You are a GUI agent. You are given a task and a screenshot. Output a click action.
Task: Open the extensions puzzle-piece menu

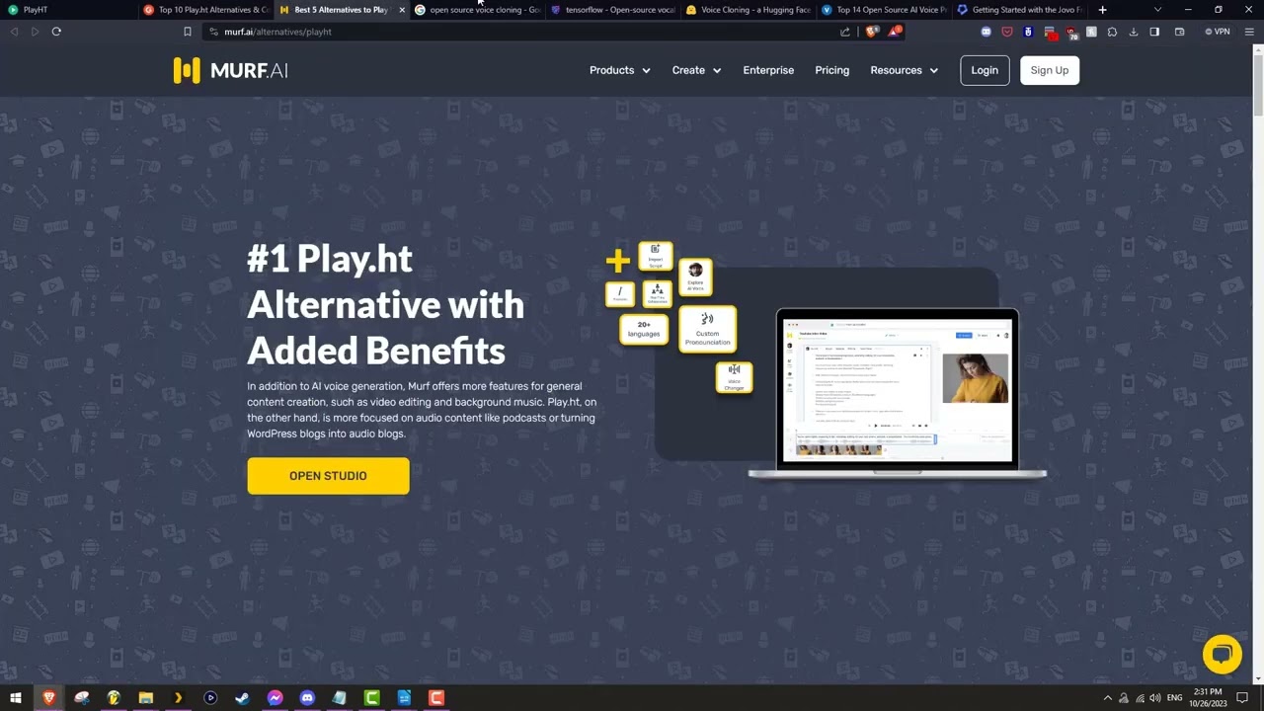click(1112, 32)
